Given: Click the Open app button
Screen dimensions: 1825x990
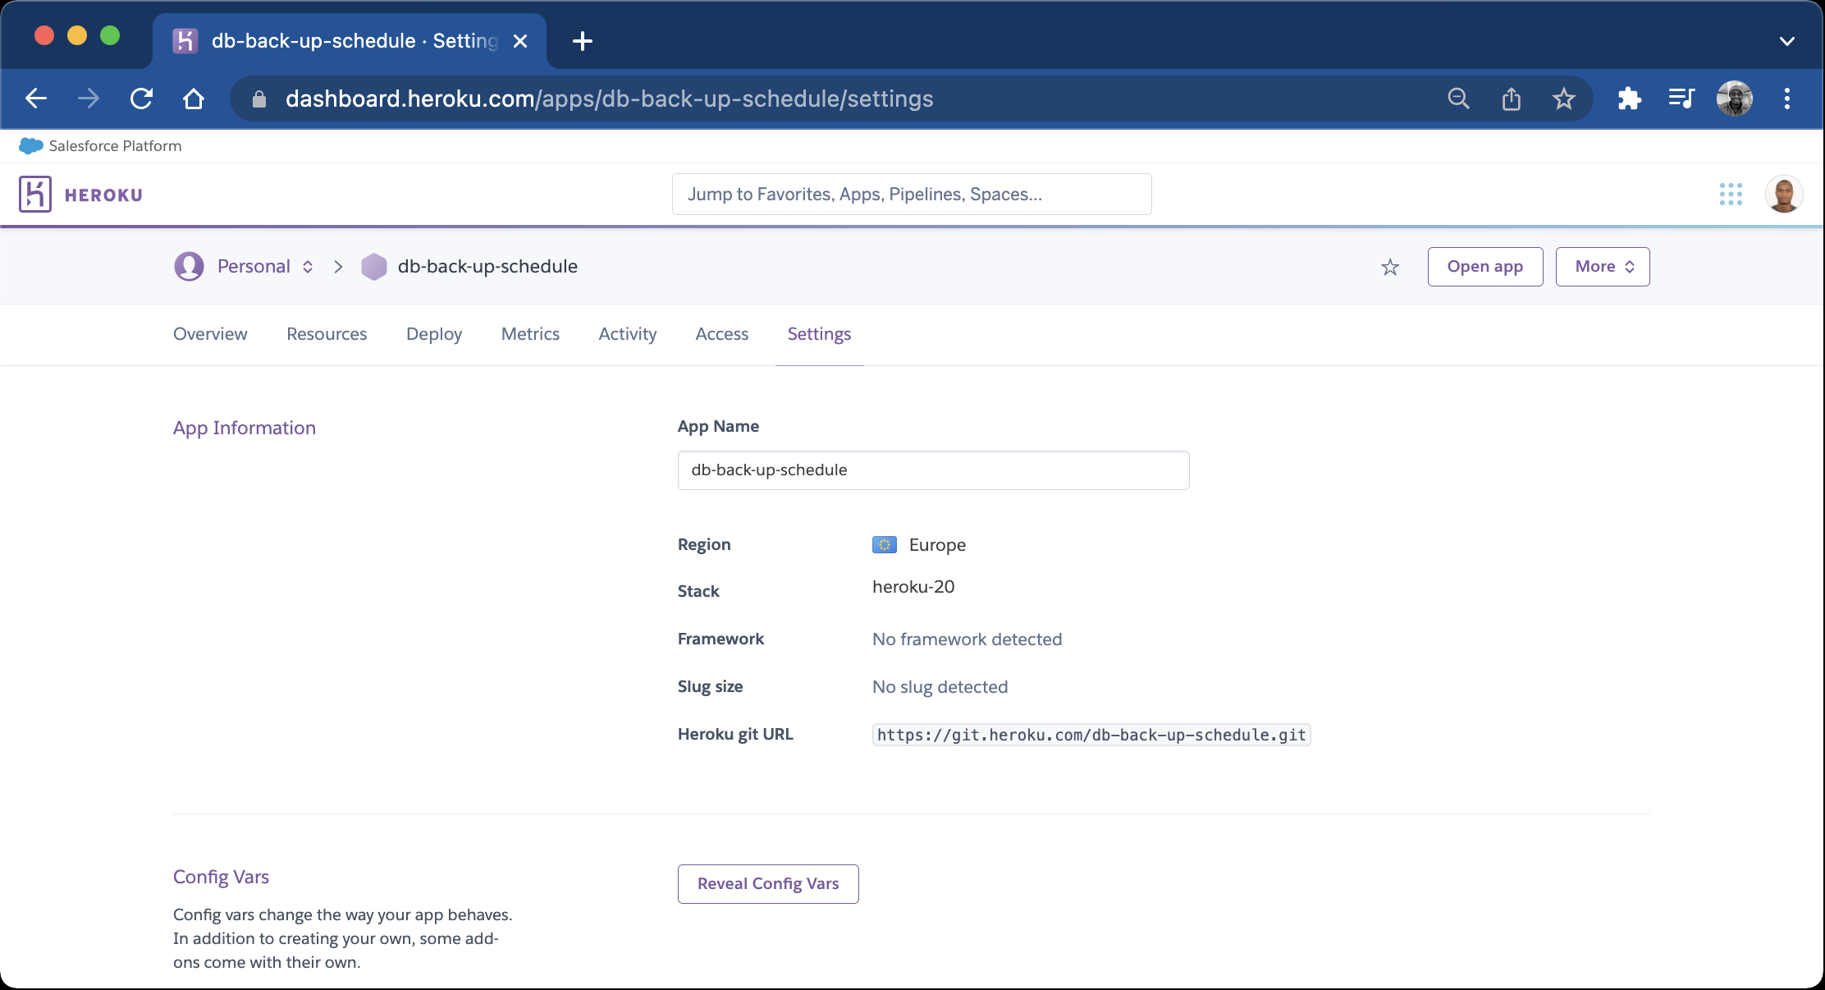Looking at the screenshot, I should click(x=1484, y=266).
